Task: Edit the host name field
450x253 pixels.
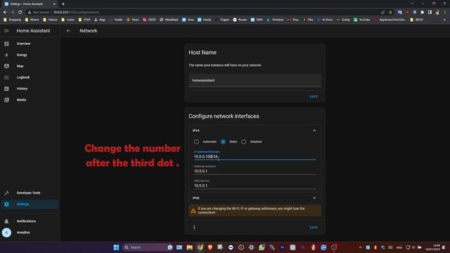Action: (255, 80)
